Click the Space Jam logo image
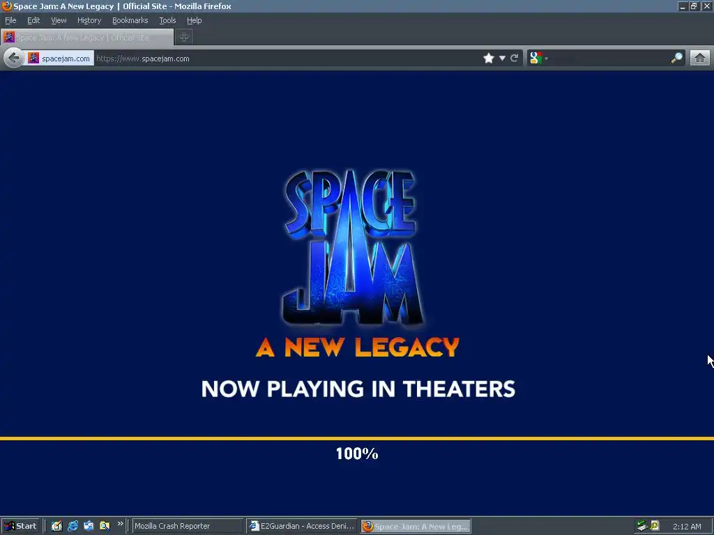 coord(354,247)
